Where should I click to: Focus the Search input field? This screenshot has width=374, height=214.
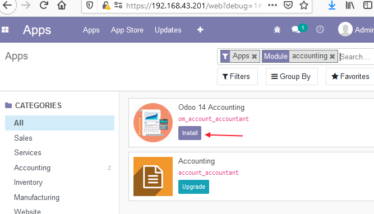pos(357,57)
